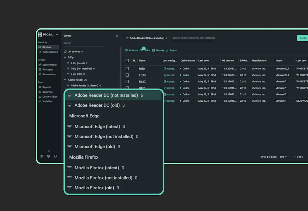Select the 7-Zip (not installed) group
The image size is (308, 211).
[x=81, y=69]
